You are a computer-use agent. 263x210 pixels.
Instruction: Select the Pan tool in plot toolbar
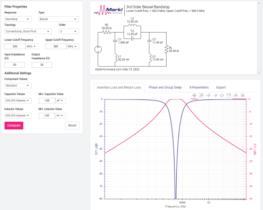(194, 96)
